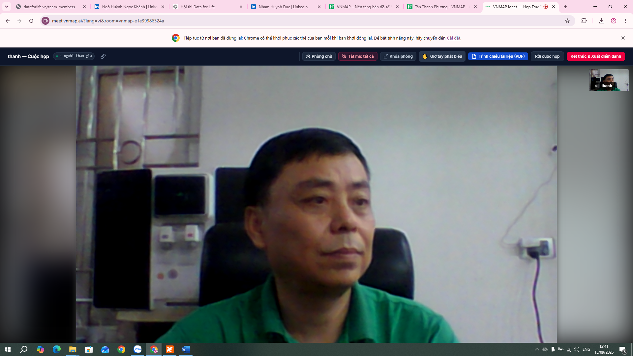Close the VNMAP Meet tab
The height and width of the screenshot is (356, 633).
click(x=554, y=7)
